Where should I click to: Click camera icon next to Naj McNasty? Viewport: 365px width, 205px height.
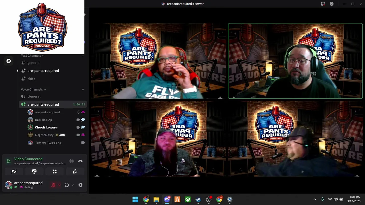[78, 135]
